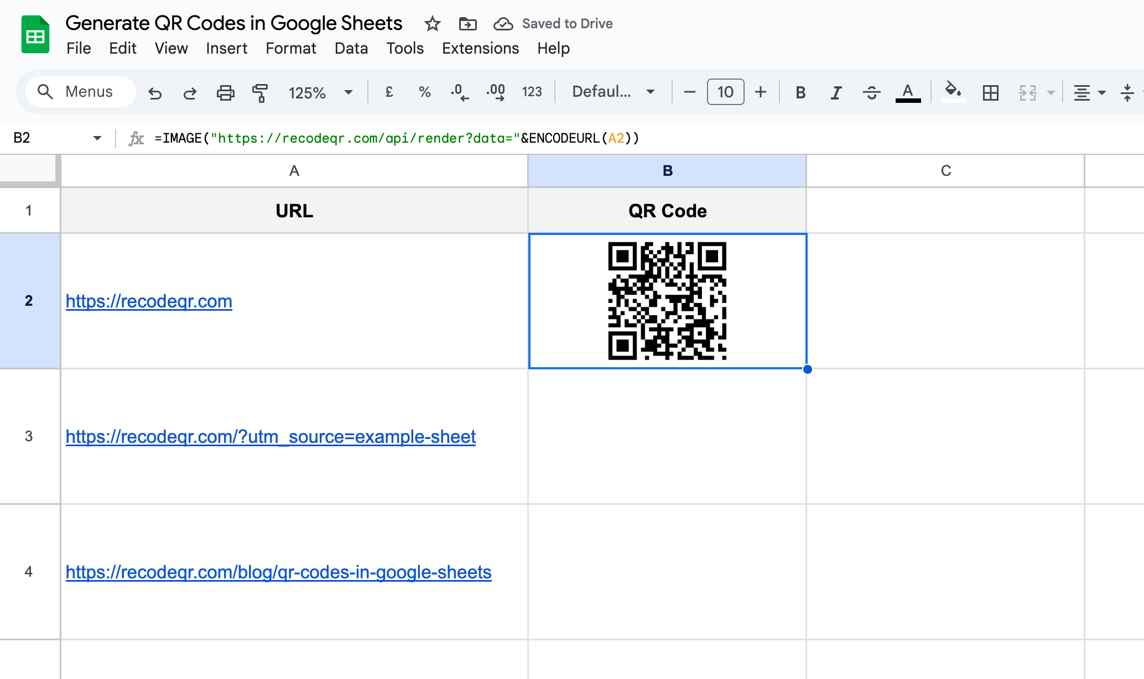Toggle italic formatting
This screenshot has height=679, width=1144.
(x=835, y=92)
